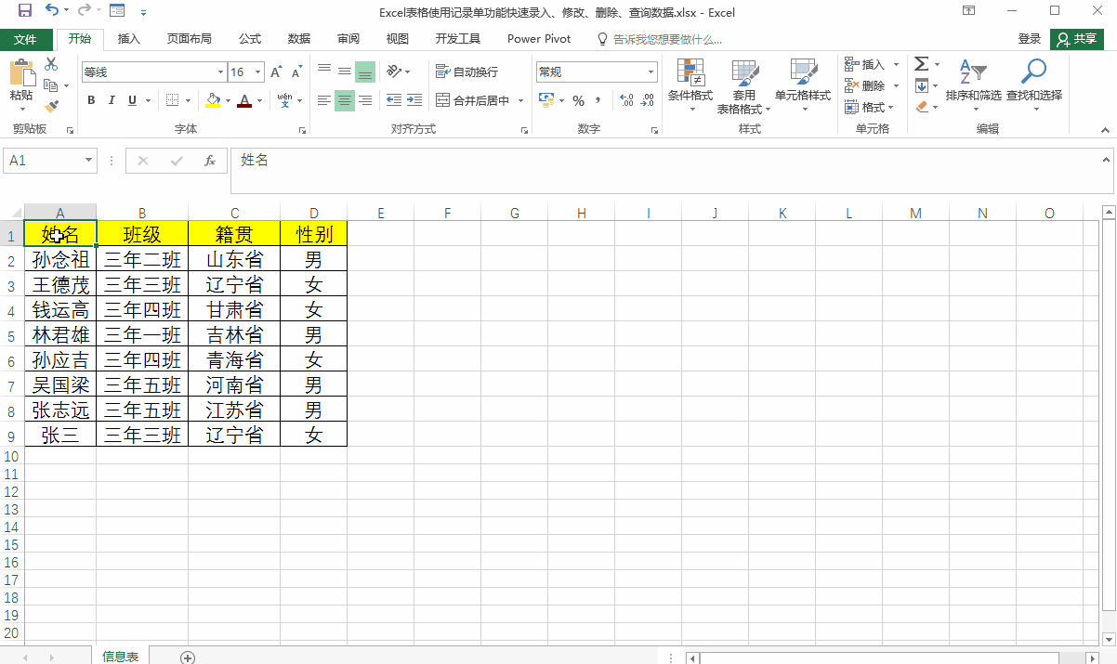Open the font size 16 dropdown
1117x664 pixels.
click(259, 72)
